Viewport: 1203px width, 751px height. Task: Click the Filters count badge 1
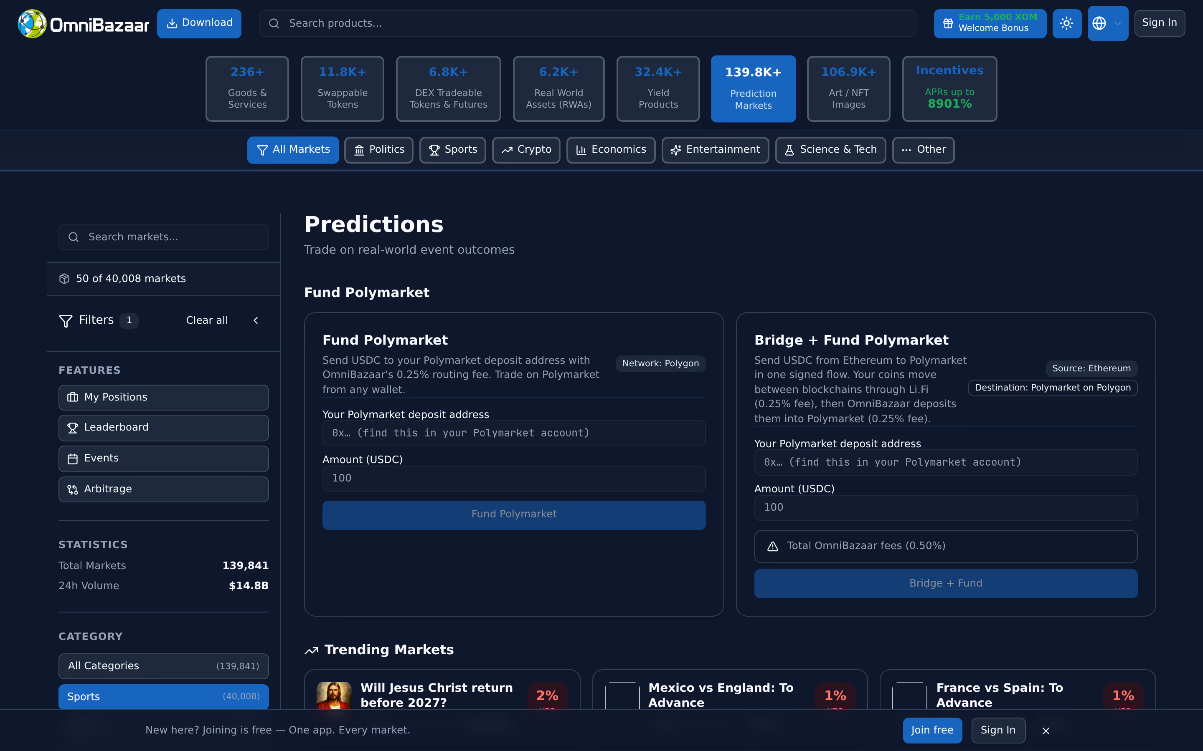click(x=129, y=320)
